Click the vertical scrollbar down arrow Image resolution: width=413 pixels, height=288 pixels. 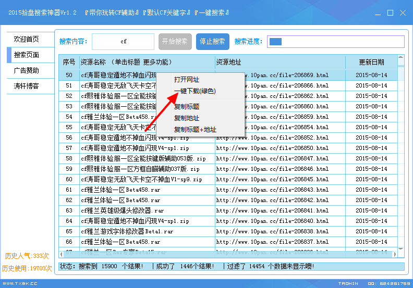(x=400, y=248)
